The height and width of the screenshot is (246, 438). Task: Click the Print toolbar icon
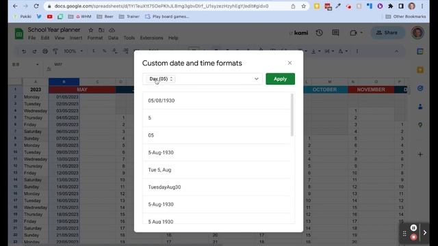pyautogui.click(x=45, y=51)
